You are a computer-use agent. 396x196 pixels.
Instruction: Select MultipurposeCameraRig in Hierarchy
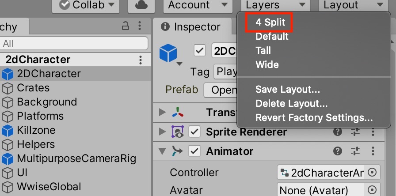point(76,158)
